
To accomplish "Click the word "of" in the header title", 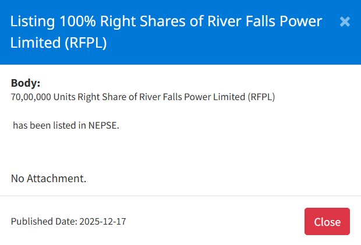I will [x=186, y=22].
